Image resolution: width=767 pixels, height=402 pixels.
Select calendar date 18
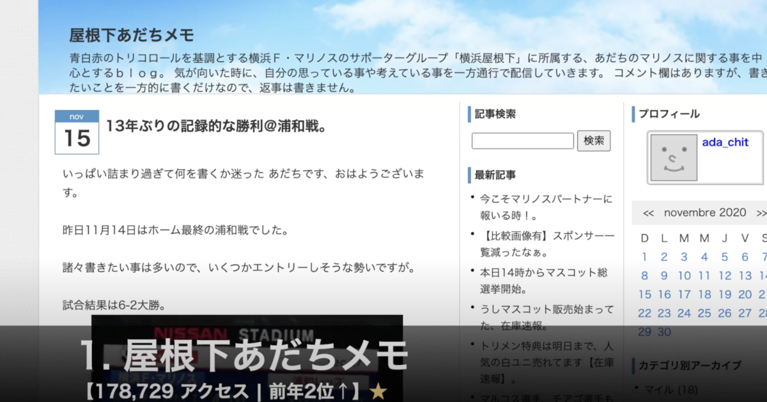[x=704, y=295]
